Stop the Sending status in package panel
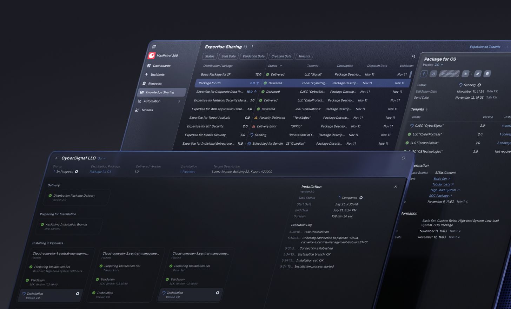This screenshot has height=309, width=511. [479, 85]
